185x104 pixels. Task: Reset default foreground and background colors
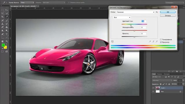[x=2, y=48]
